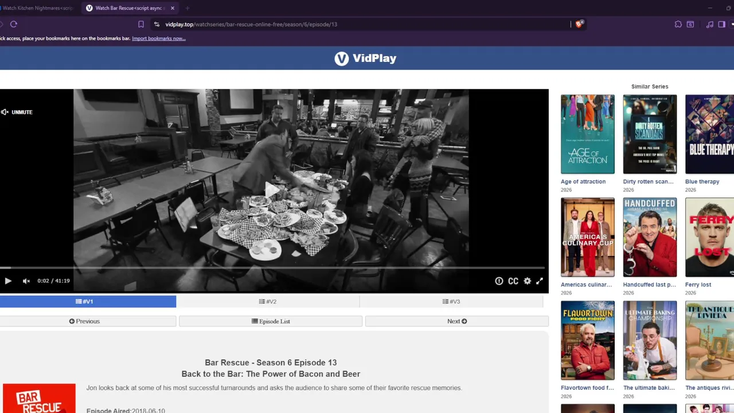Switch to the #V2 video source tab
The width and height of the screenshot is (734, 413).
click(268, 302)
